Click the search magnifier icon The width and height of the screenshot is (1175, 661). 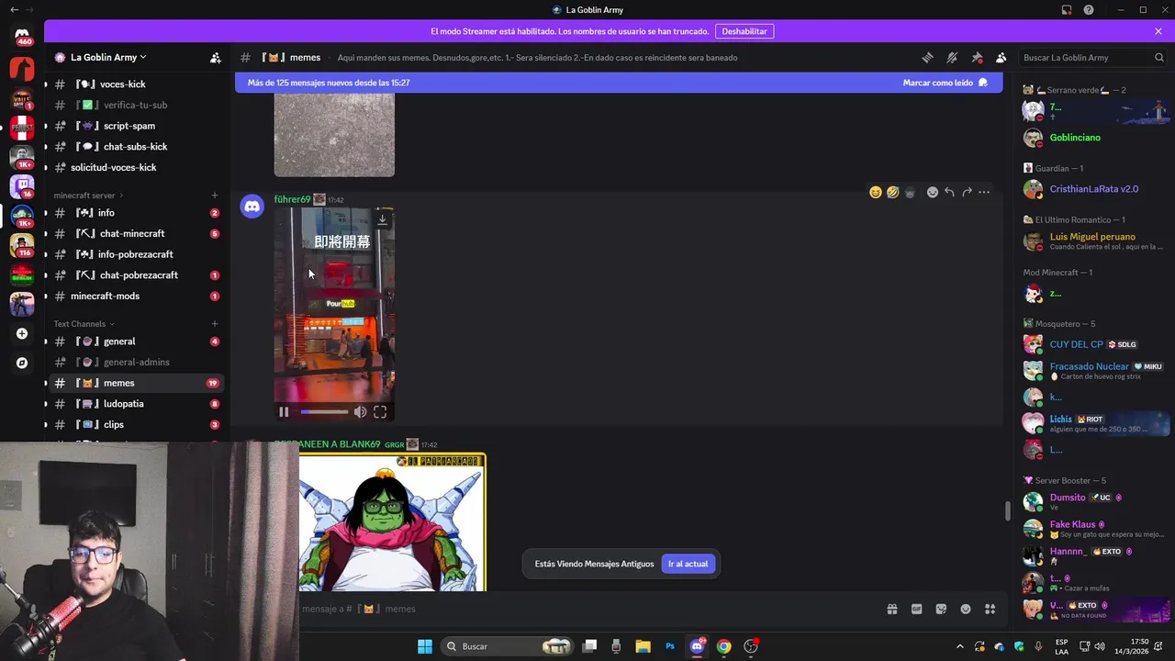pos(1158,57)
